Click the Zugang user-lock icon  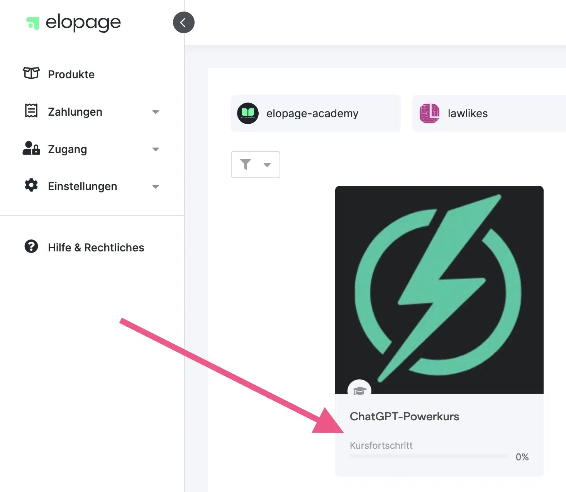[x=31, y=148]
